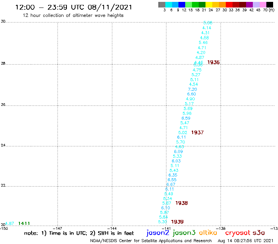This screenshot has height=244, width=278.
Task: Click the lavender legend swatch
Action: (256, 5)
